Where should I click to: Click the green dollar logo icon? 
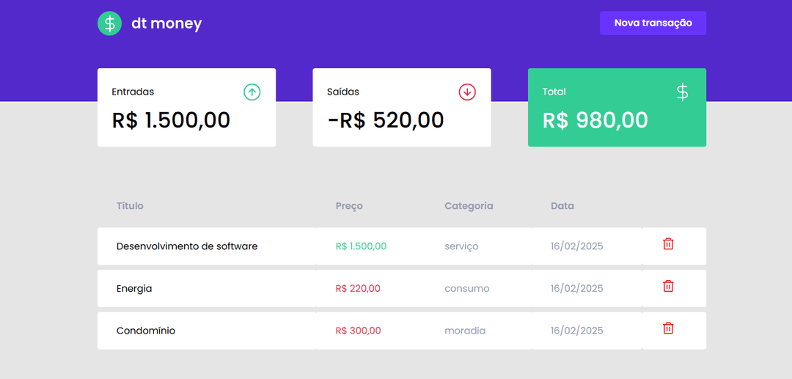(109, 23)
